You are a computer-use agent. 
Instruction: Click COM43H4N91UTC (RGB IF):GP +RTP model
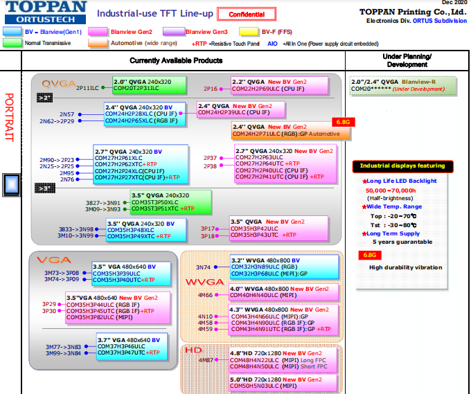pyautogui.click(x=281, y=330)
